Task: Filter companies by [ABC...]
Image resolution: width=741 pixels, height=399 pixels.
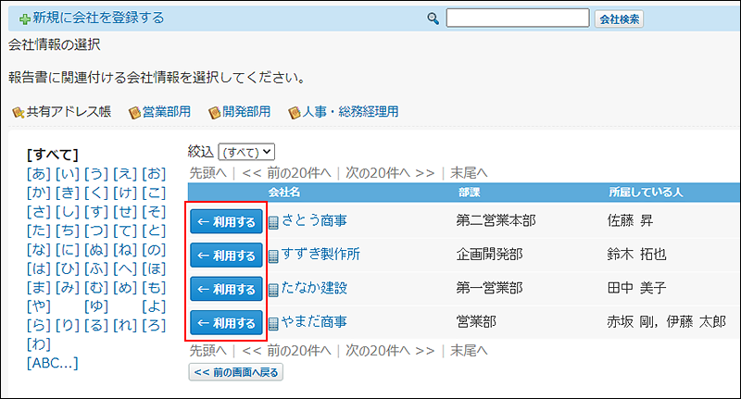Action: [x=53, y=363]
